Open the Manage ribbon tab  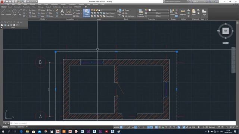pos(41,7)
